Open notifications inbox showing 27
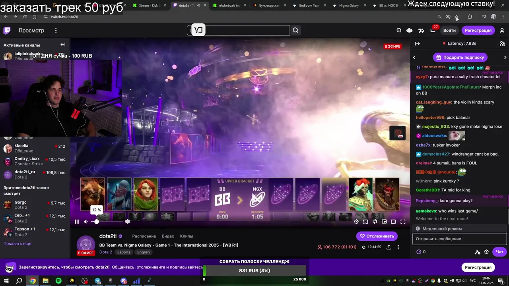 point(433,30)
